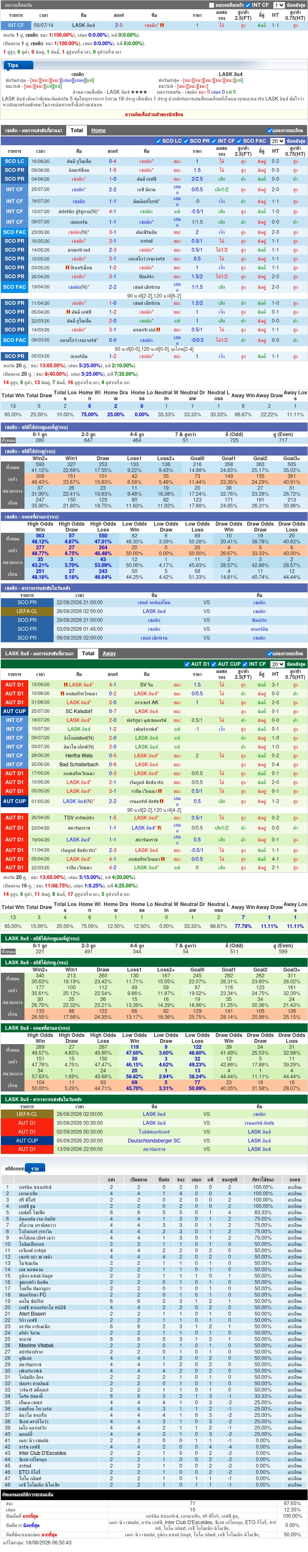Open the 0-4 score on 16/08/26
Screen dimensions: 308x1552
[x=113, y=161]
